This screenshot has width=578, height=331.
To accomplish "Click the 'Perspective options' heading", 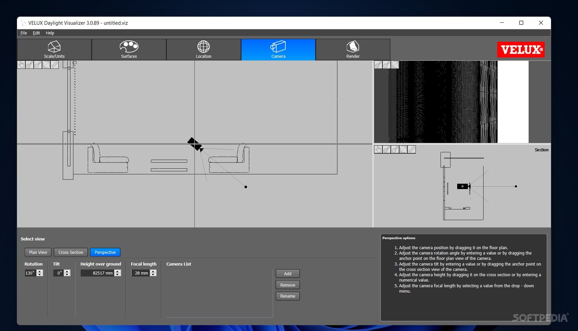I will pos(399,238).
